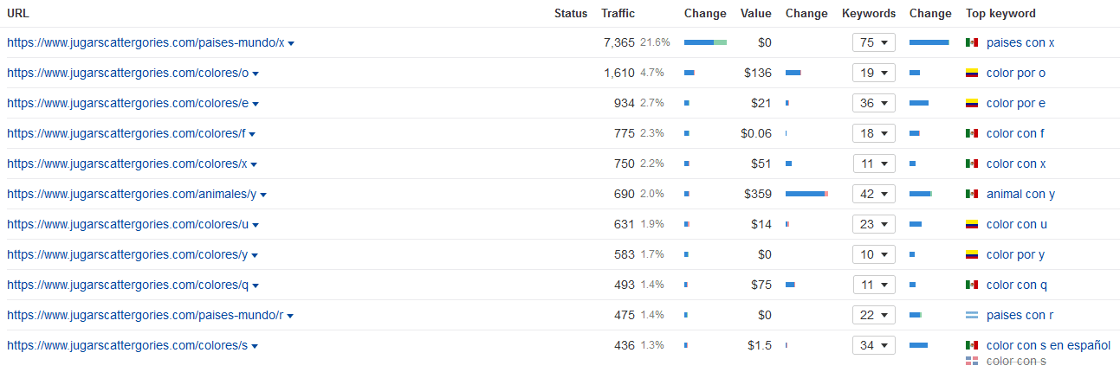Open the keywords dropdown showing 75

874,42
